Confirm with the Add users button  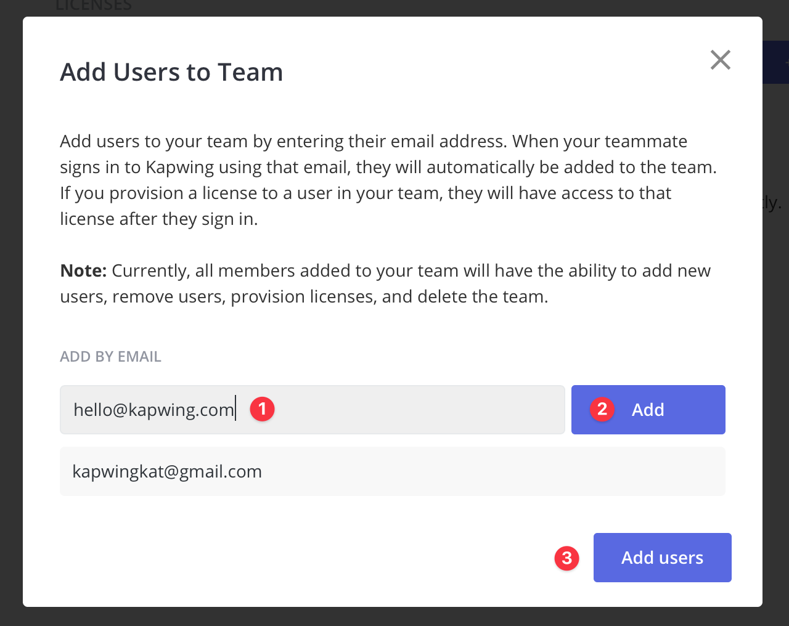(x=662, y=558)
